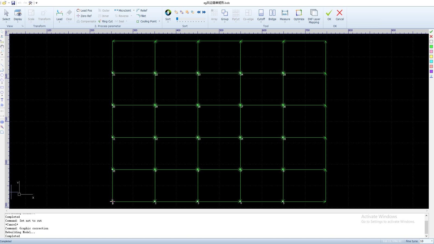The width and height of the screenshot is (434, 244).
Task: Open DXF Layer Mapping
Action: pos(314,16)
